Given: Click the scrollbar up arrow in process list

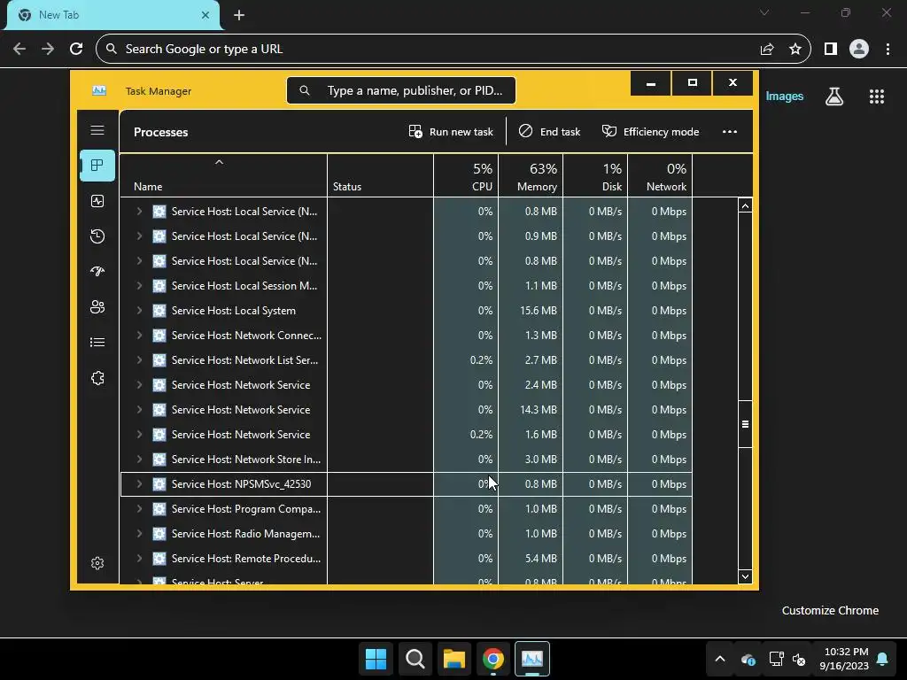Looking at the screenshot, I should pyautogui.click(x=745, y=205).
